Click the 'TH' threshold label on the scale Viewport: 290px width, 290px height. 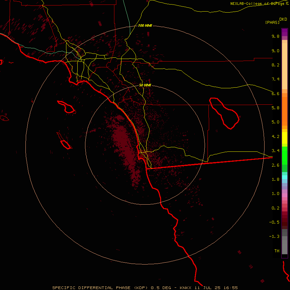[277, 251]
